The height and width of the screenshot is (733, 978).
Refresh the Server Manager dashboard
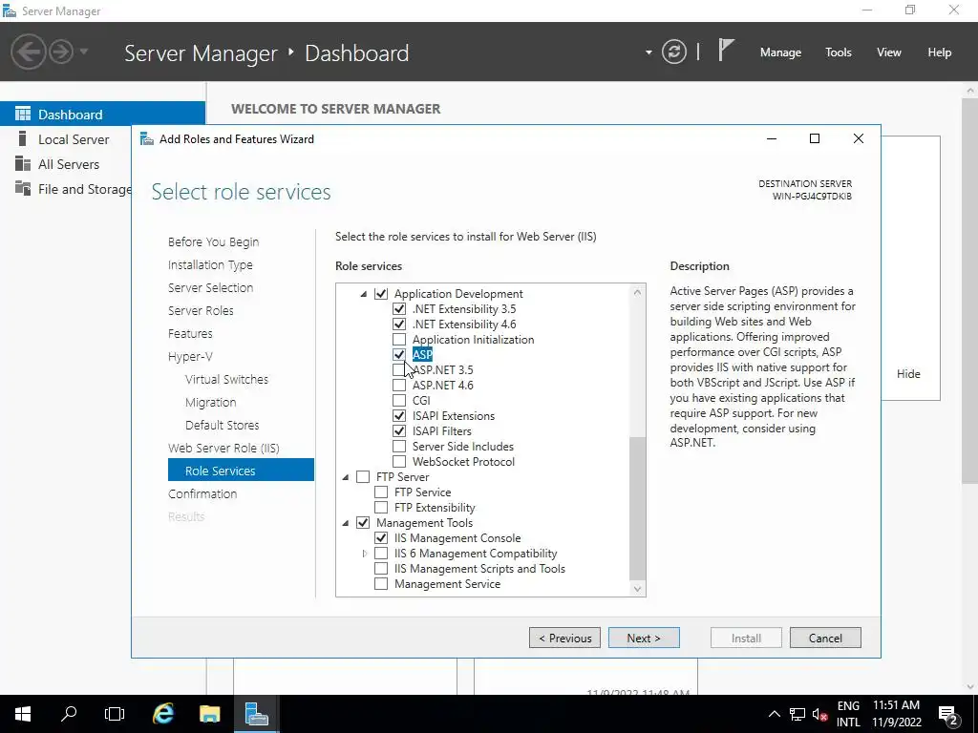click(673, 52)
